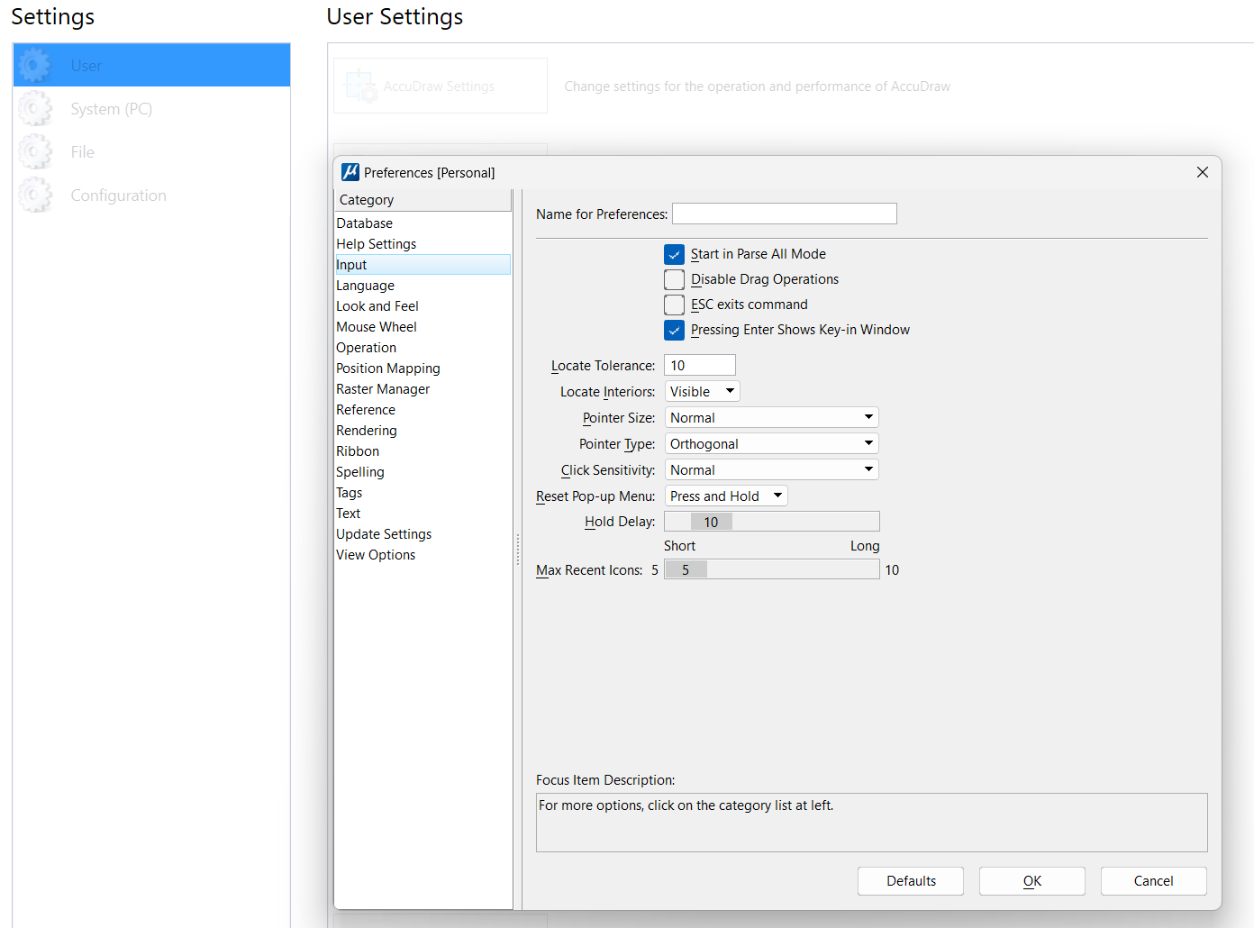Click the OK button
Viewport: 1254px width, 928px height.
(x=1032, y=881)
